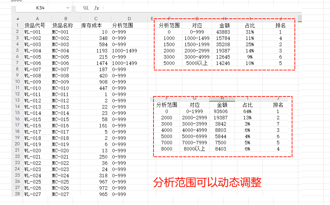Select column D header
Viewport: 330px width, 205px height.
[x=129, y=19]
